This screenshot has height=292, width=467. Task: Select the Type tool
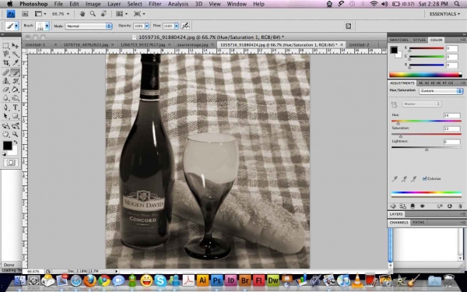tap(16, 107)
